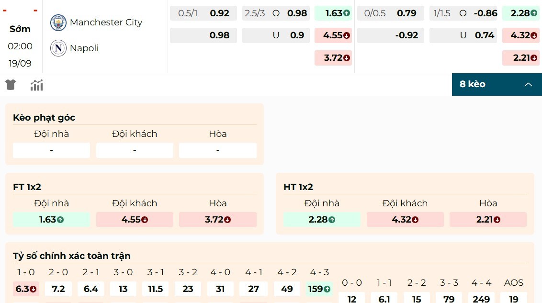The width and height of the screenshot is (542, 303).
Task: Click the red down arrow on 4.55 odds
Action: click(x=346, y=35)
